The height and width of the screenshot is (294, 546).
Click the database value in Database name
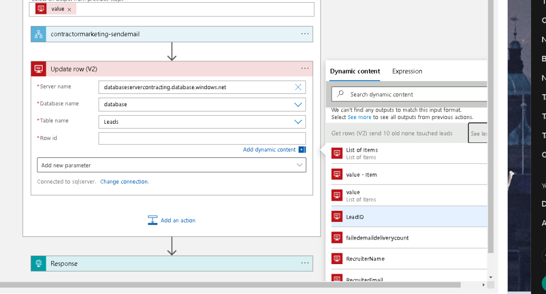tap(115, 104)
